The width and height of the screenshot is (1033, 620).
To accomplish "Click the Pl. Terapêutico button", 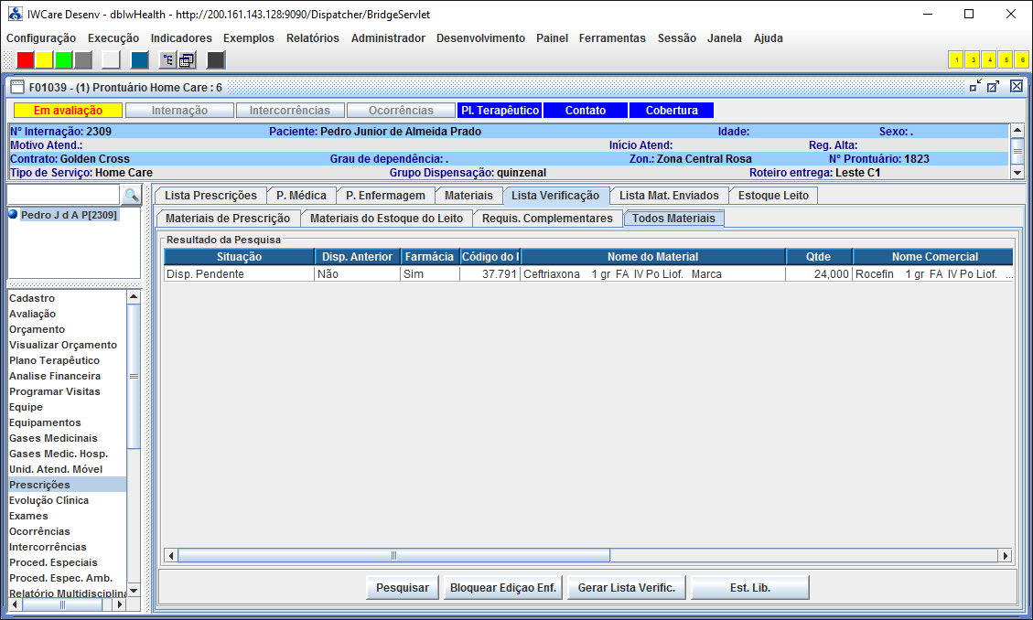I will [x=500, y=111].
